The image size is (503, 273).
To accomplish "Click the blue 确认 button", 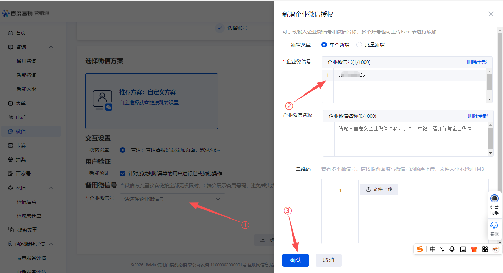I will [x=295, y=260].
